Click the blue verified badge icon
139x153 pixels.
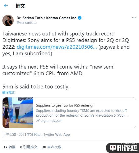click(x=80, y=18)
